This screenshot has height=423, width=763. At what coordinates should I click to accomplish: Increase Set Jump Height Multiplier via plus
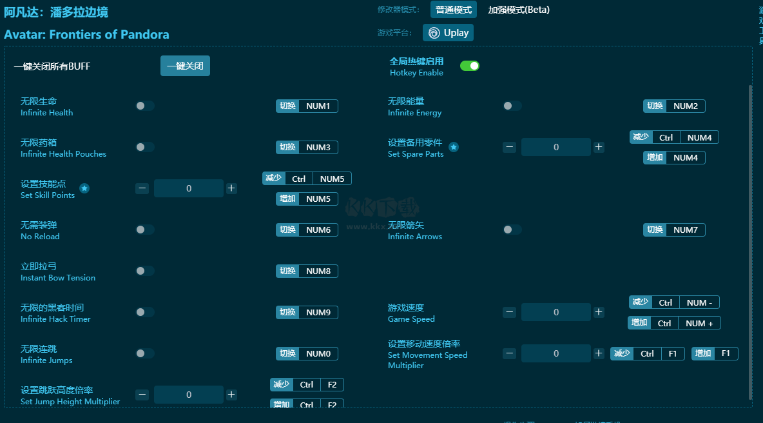click(231, 395)
